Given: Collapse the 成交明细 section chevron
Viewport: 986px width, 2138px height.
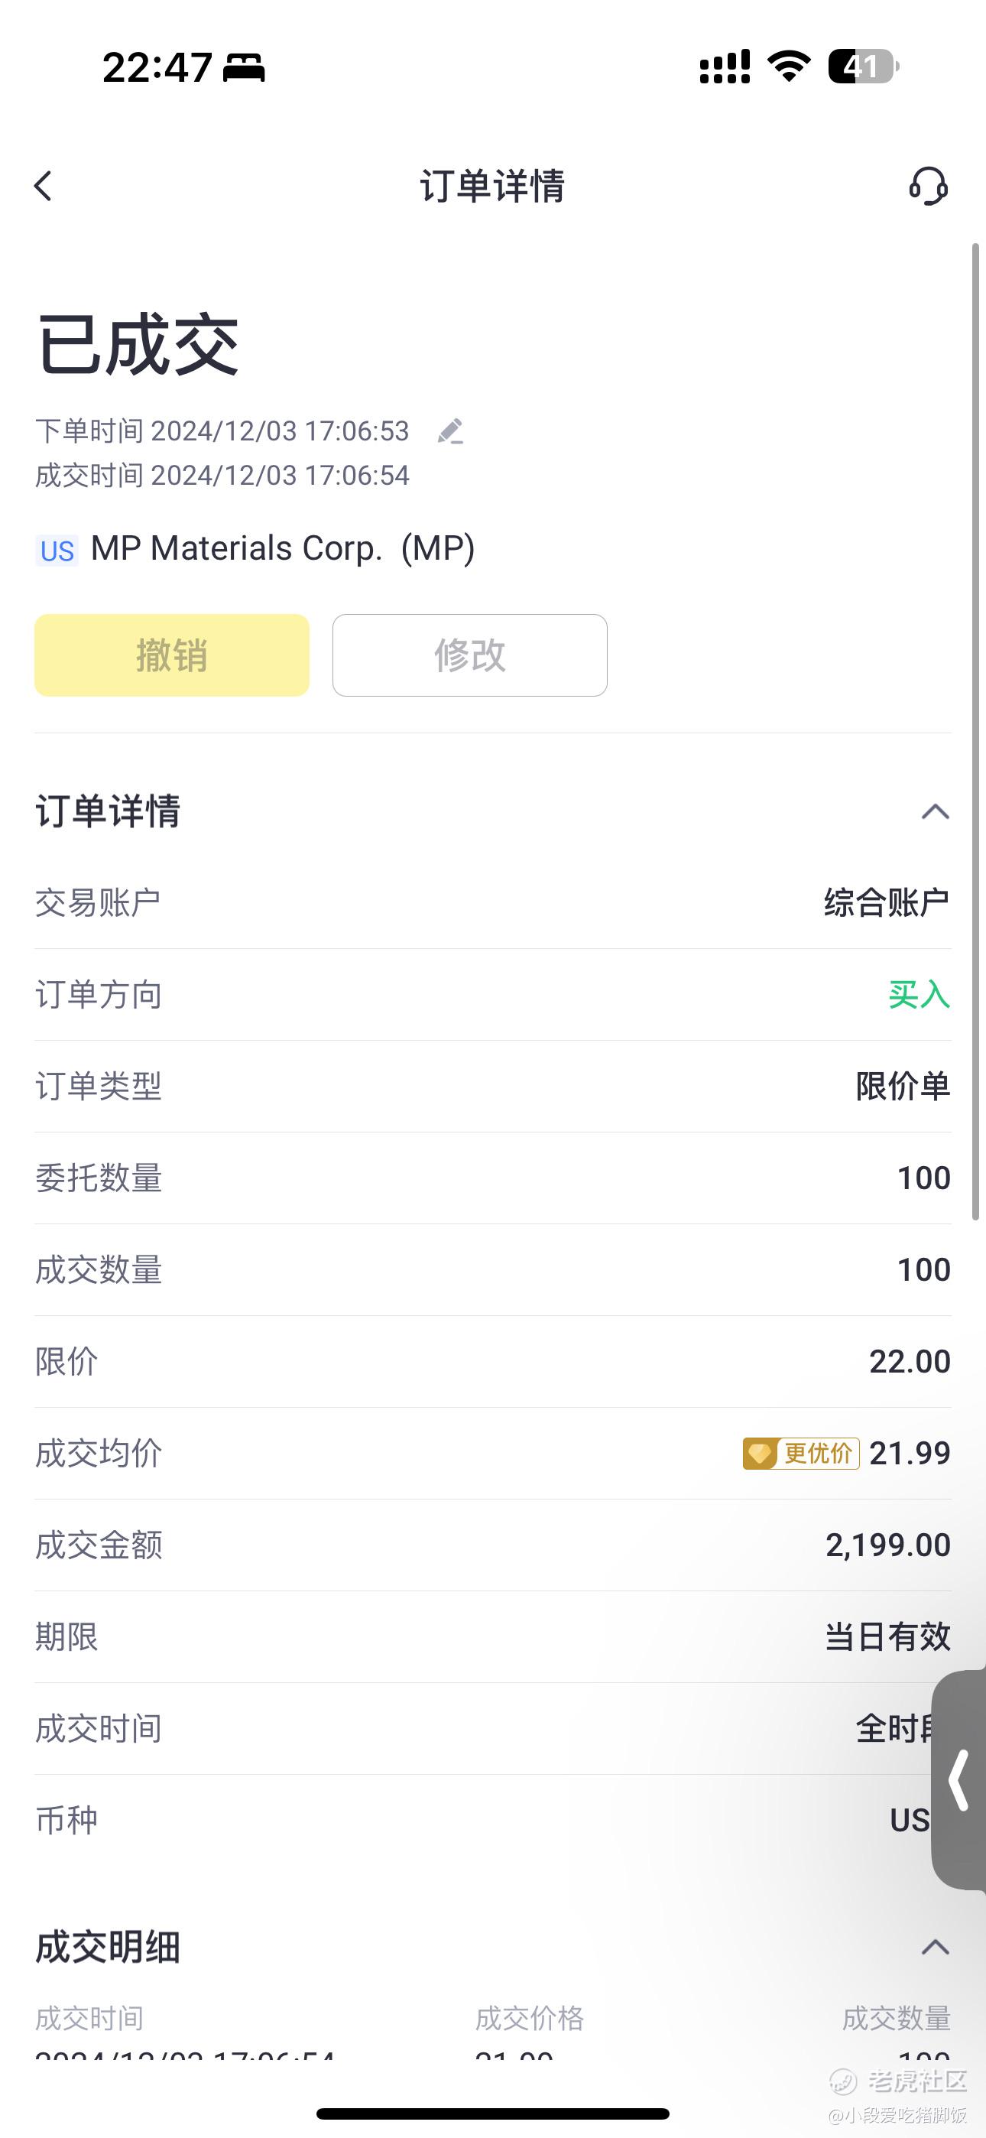Looking at the screenshot, I should pos(935,1947).
